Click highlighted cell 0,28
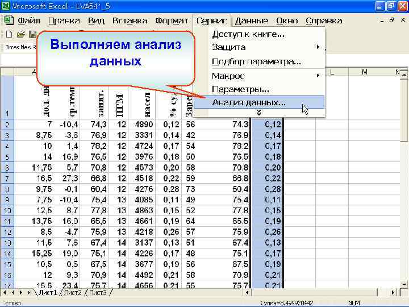The width and height of the screenshot is (409, 307). coord(266,189)
